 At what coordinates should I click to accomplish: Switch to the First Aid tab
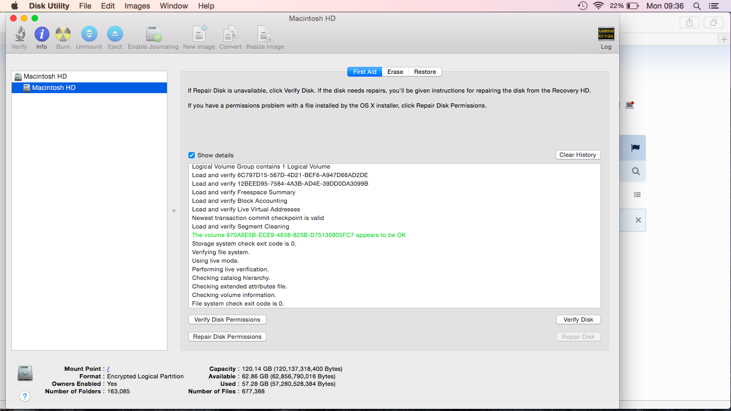coord(364,72)
